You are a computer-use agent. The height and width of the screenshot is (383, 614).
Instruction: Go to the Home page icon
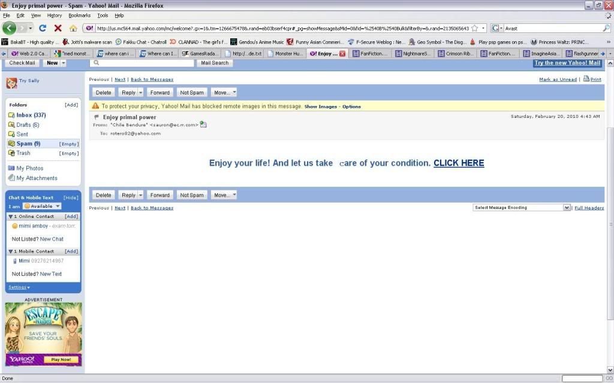pyautogui.click(x=73, y=28)
